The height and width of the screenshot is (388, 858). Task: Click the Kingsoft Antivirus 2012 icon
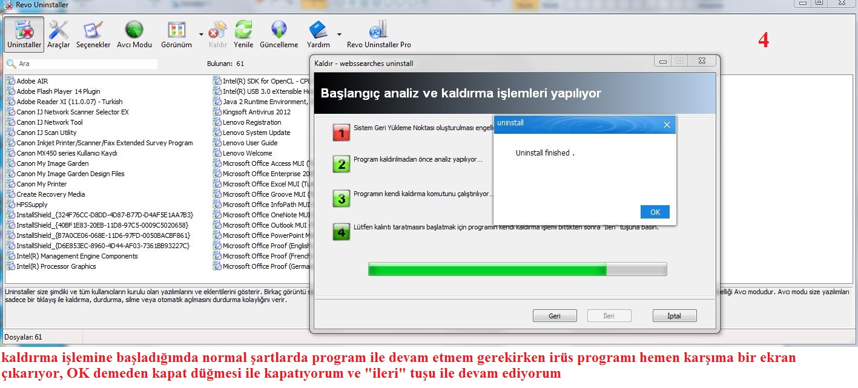coord(217,112)
